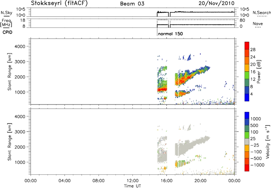
Task: Click the 16 dB color bar label
Action: pyautogui.click(x=253, y=72)
